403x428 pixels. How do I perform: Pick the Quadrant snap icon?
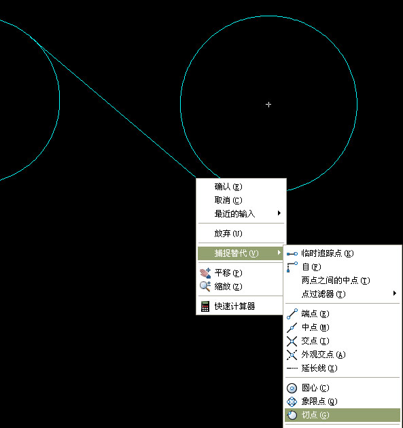tap(292, 402)
